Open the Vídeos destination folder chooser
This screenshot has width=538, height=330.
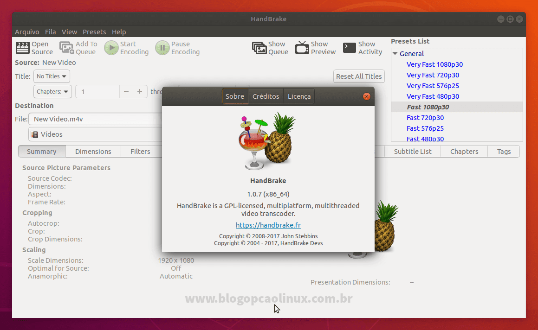pos(95,134)
